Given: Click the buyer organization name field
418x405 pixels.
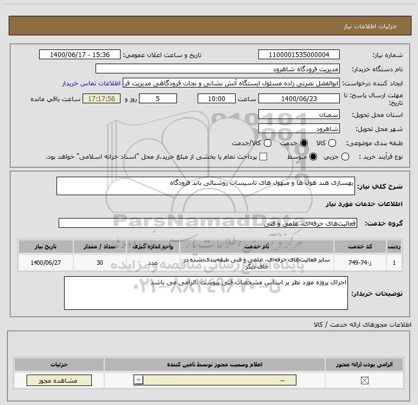Looking at the screenshot, I should [218, 69].
